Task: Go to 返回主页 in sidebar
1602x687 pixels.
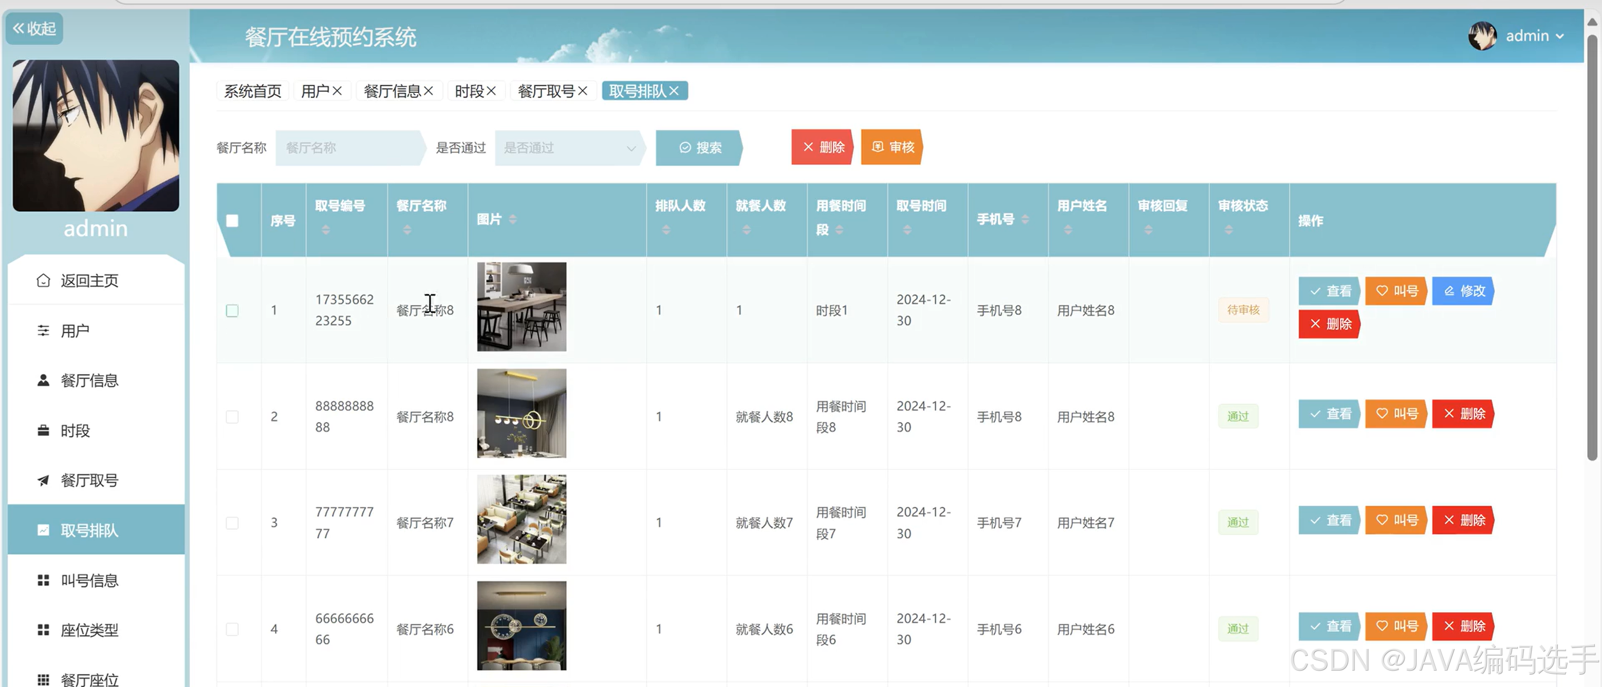Action: coord(97,281)
